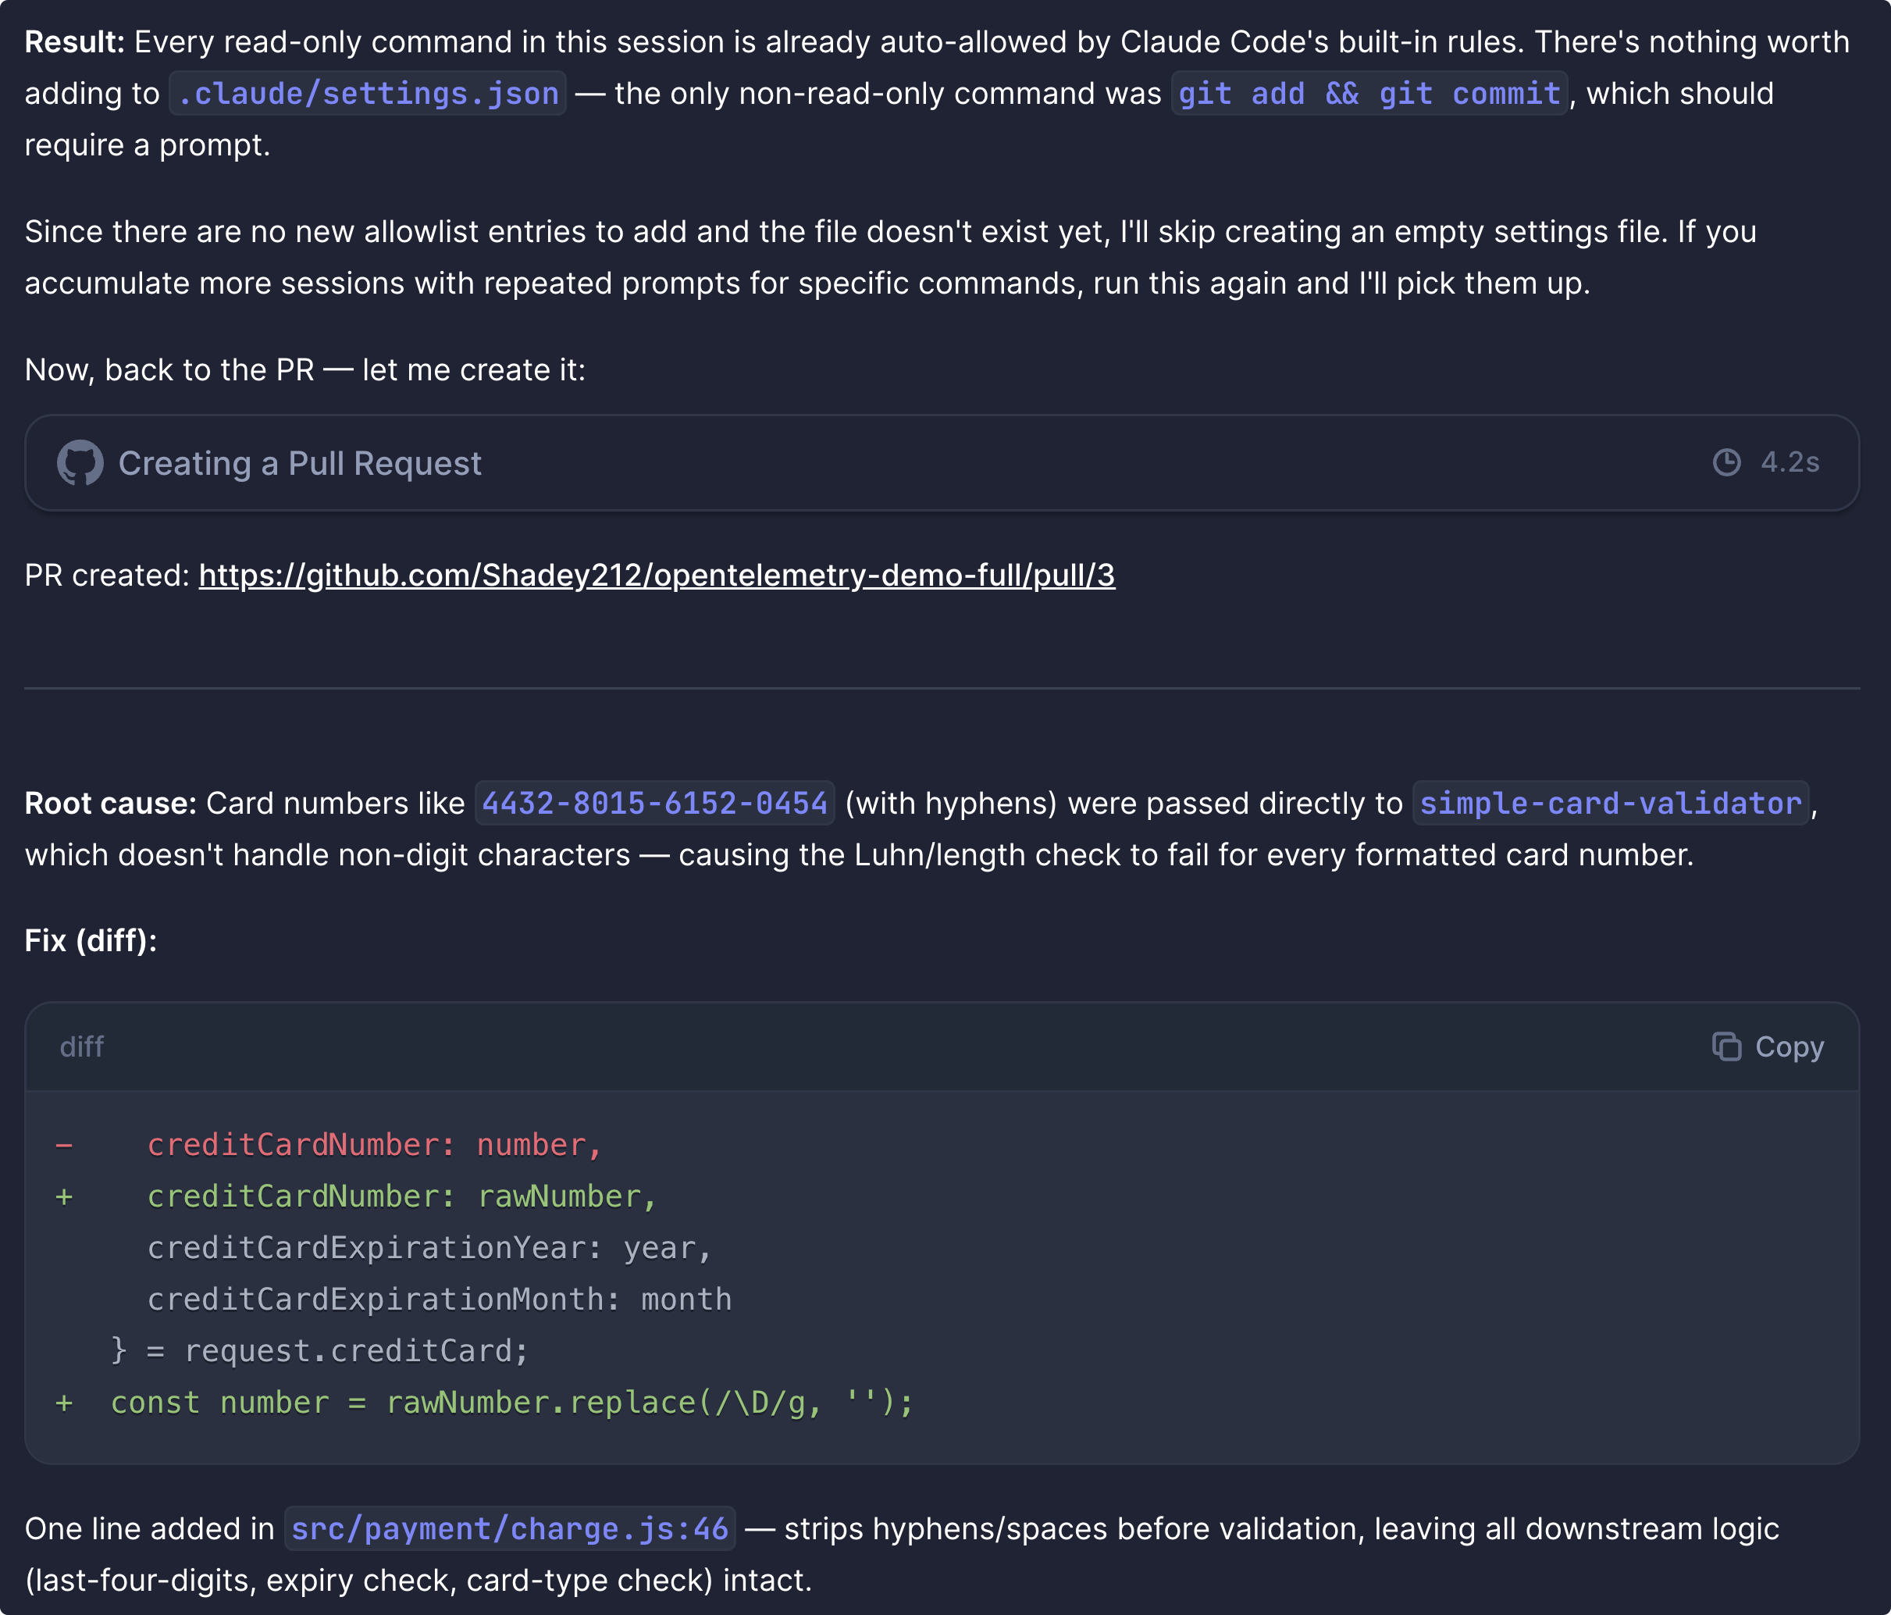Screen dimensions: 1891x1615
Task: Click the GitHub logo icon
Action: point(80,463)
